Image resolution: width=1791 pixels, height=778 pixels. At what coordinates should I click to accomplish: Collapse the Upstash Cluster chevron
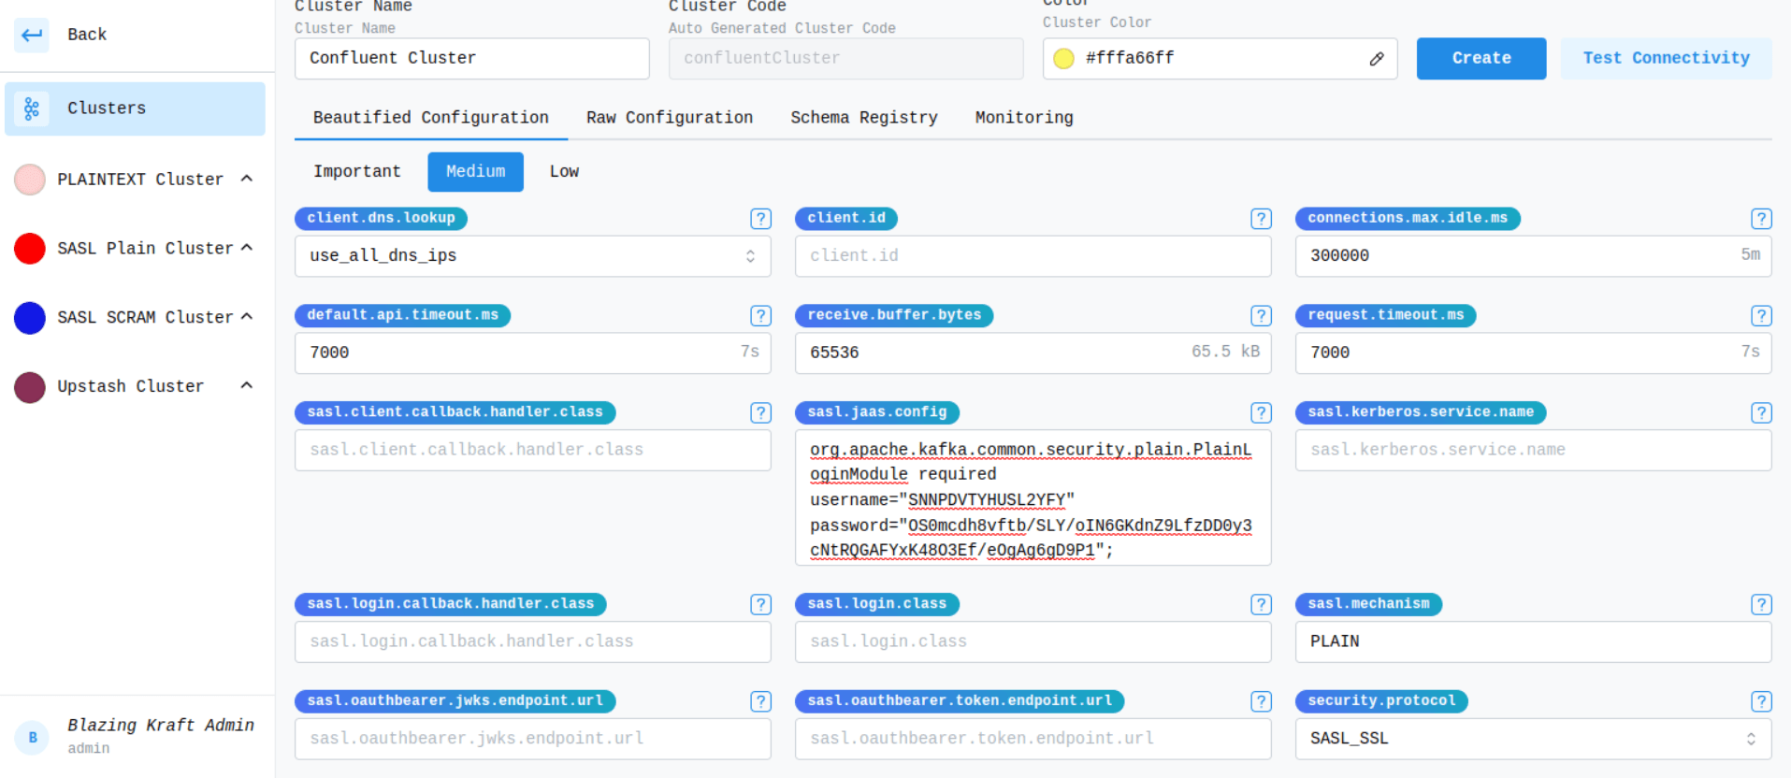247,385
